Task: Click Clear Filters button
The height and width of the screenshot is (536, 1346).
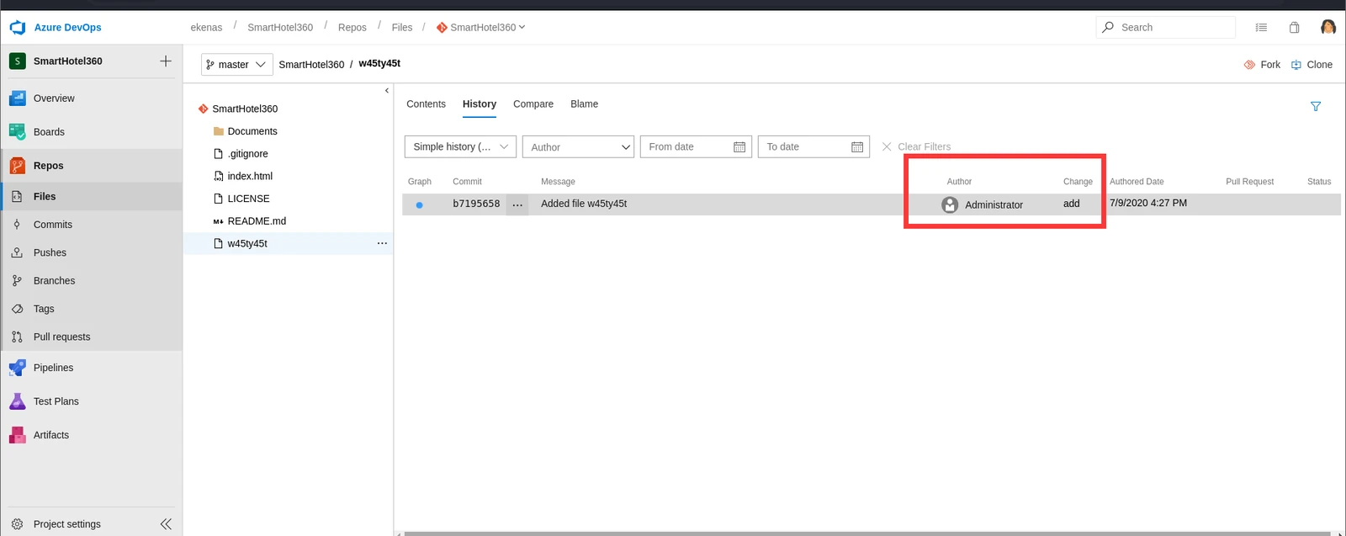Action: coord(916,147)
